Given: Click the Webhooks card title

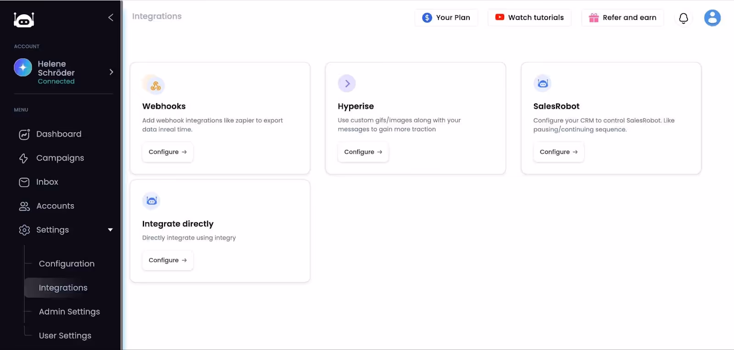Looking at the screenshot, I should click(164, 106).
